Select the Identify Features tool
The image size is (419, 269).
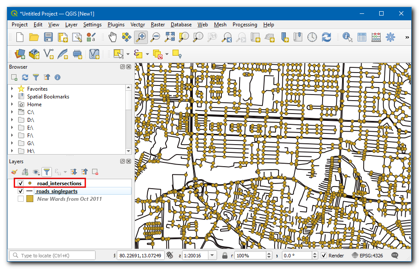(347, 38)
